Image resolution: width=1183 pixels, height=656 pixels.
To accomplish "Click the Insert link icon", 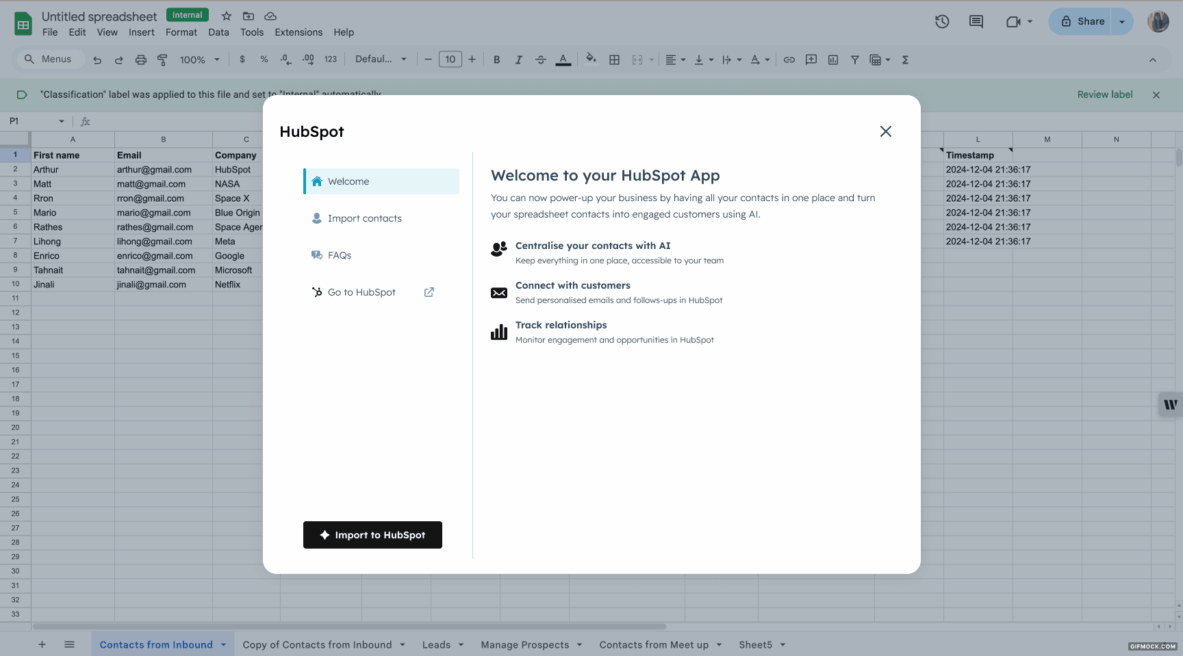I will [x=789, y=60].
